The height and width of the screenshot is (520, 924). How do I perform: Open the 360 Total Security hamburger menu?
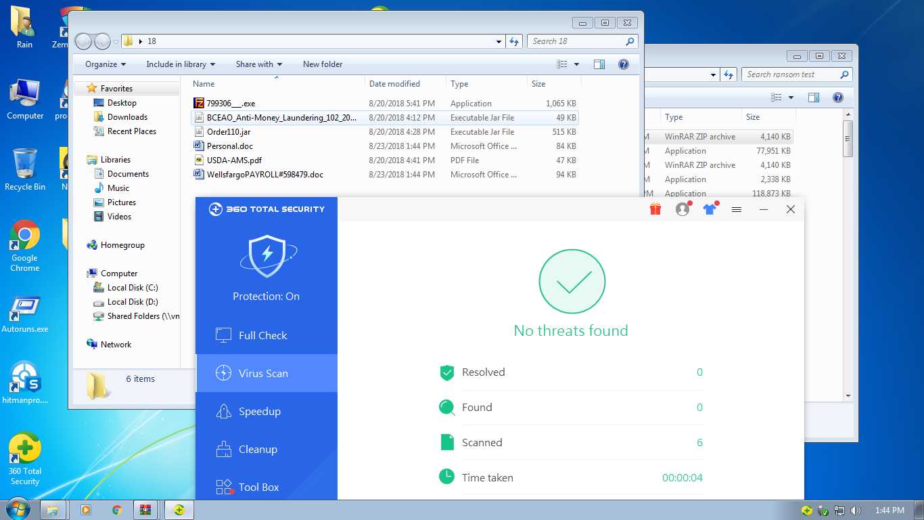click(x=737, y=210)
